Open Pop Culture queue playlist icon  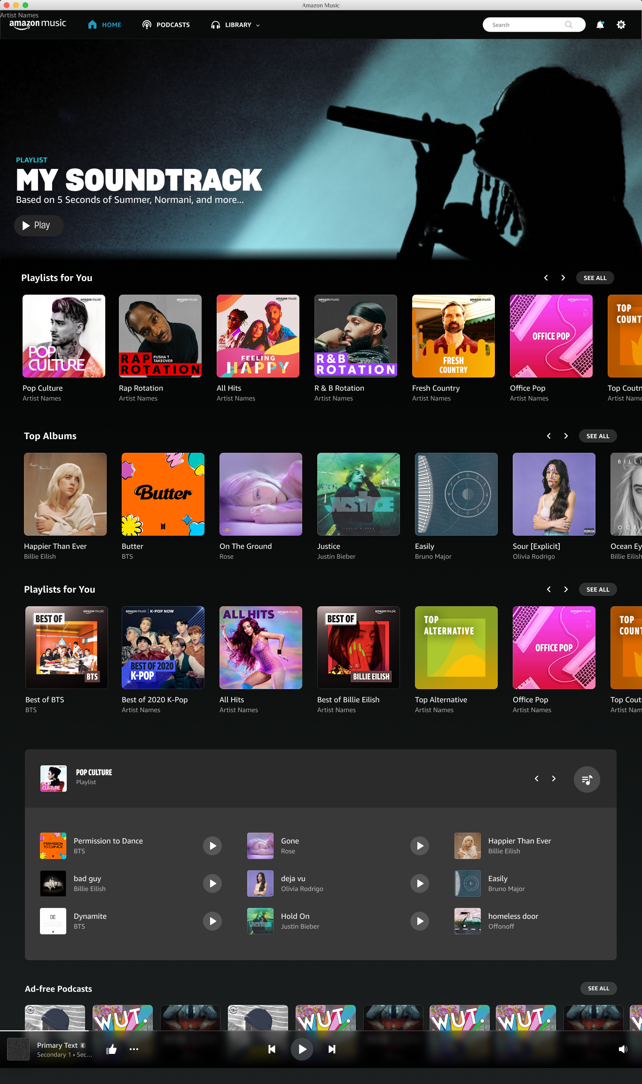(587, 779)
